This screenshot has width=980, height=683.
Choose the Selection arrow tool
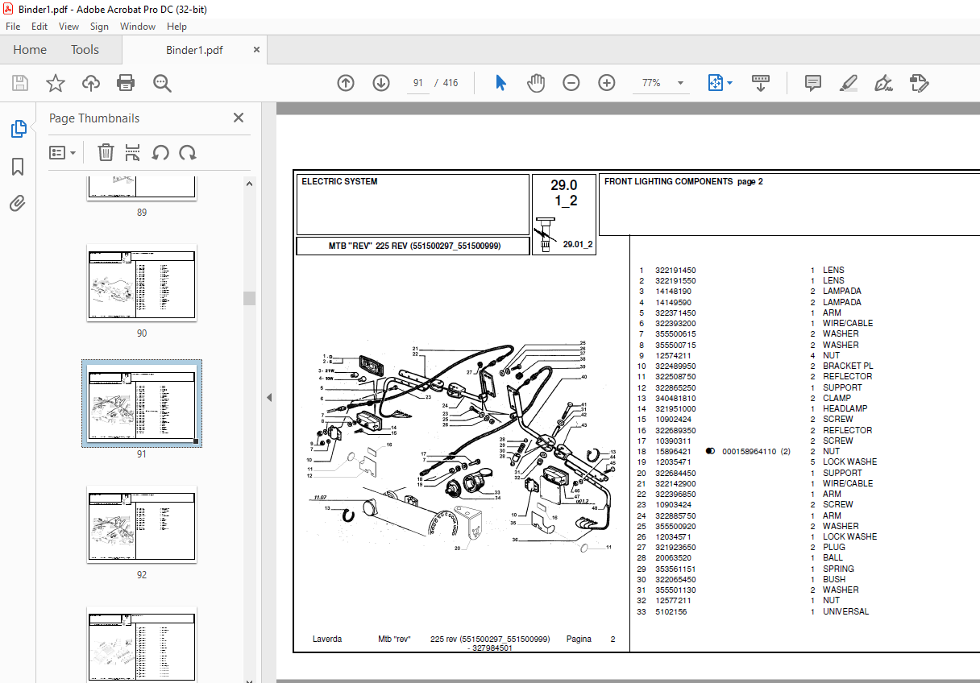coord(500,83)
